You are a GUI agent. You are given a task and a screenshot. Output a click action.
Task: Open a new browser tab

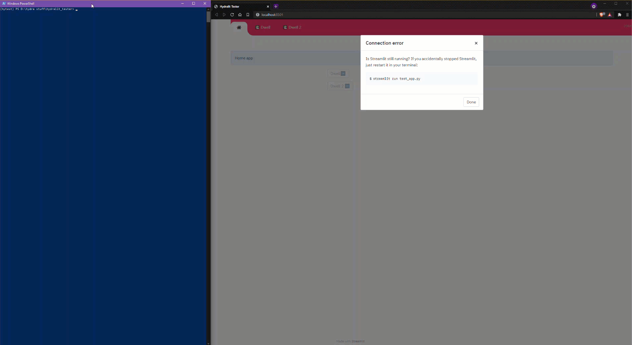tap(276, 6)
